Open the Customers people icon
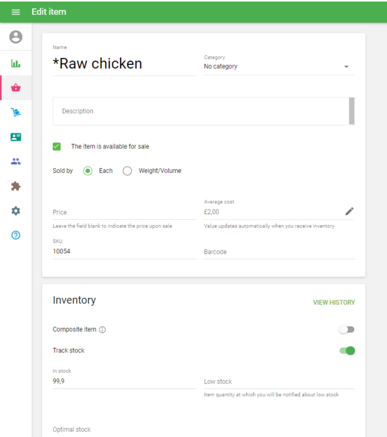The width and height of the screenshot is (387, 437). (x=16, y=161)
